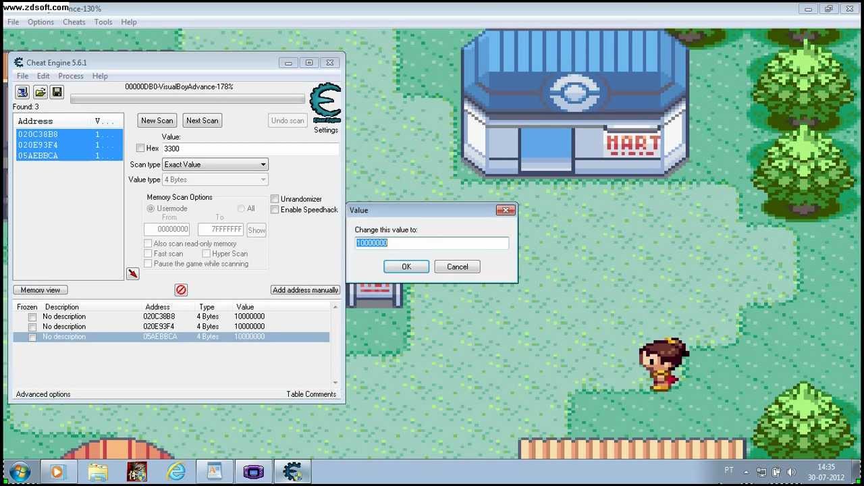Select found address 020C38B8 in results
The image size is (864, 486).
point(68,134)
